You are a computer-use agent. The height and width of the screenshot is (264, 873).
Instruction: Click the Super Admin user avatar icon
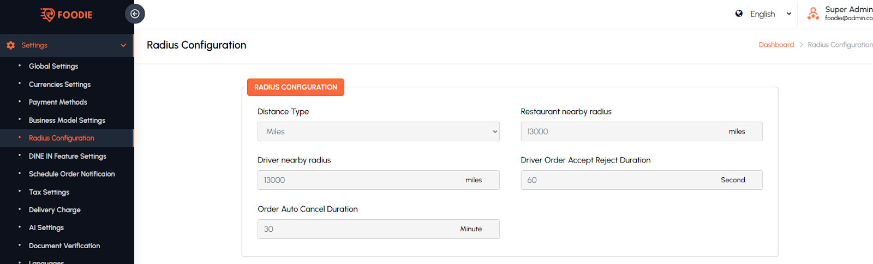813,14
